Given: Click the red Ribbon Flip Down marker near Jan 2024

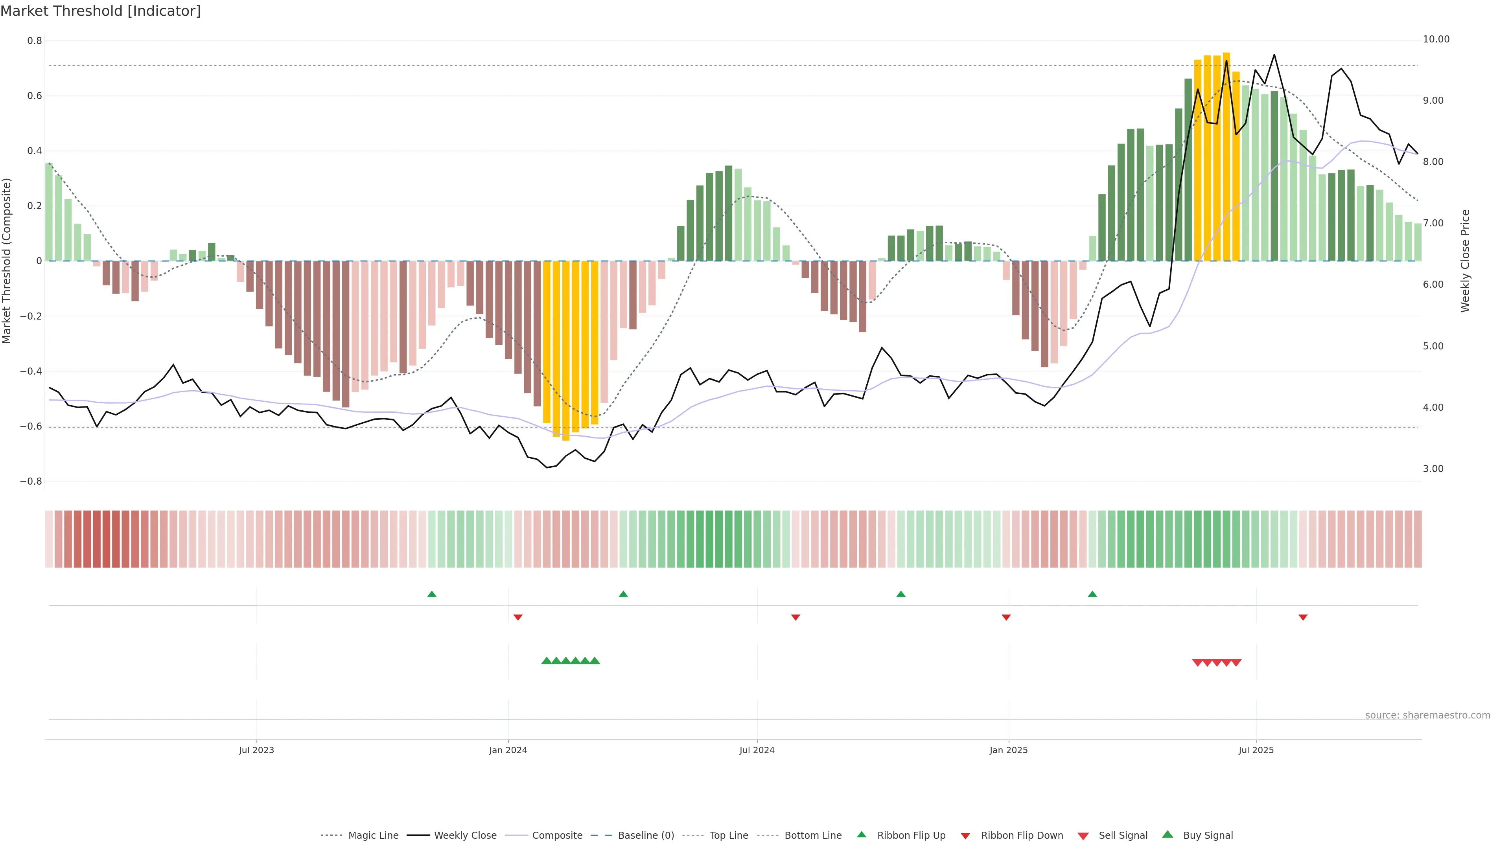Looking at the screenshot, I should [x=517, y=617].
